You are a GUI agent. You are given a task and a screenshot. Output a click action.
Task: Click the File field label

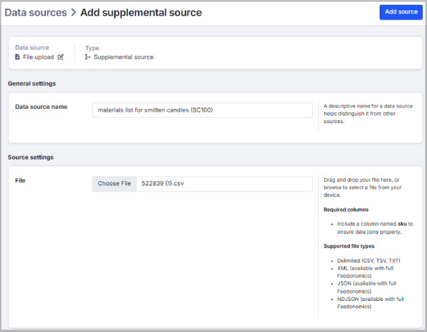20,181
